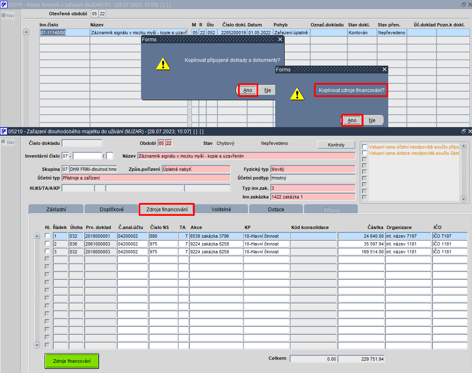Image resolution: width=472 pixels, height=373 pixels.
Task: Click the warning icon in the financing sources dialog
Action: [297, 94]
